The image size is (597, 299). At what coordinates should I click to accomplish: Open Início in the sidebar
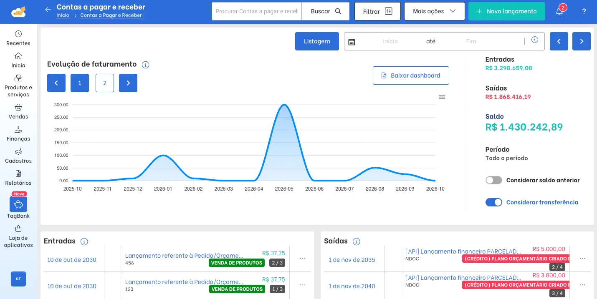(18, 60)
